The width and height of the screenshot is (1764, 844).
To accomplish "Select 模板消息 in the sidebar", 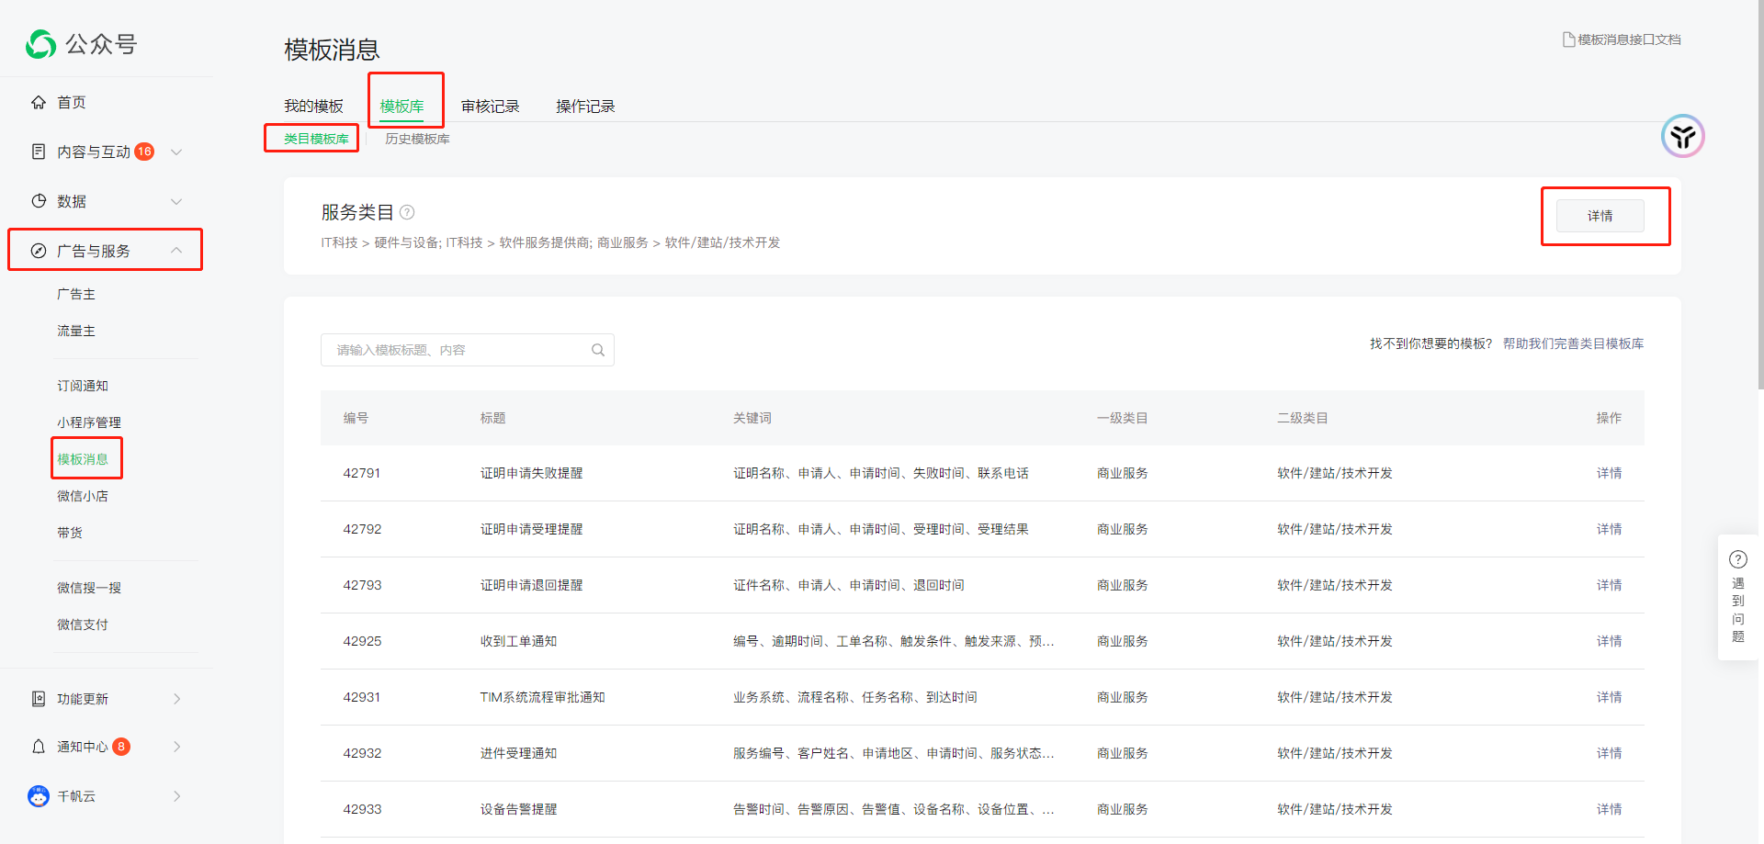I will pyautogui.click(x=83, y=459).
